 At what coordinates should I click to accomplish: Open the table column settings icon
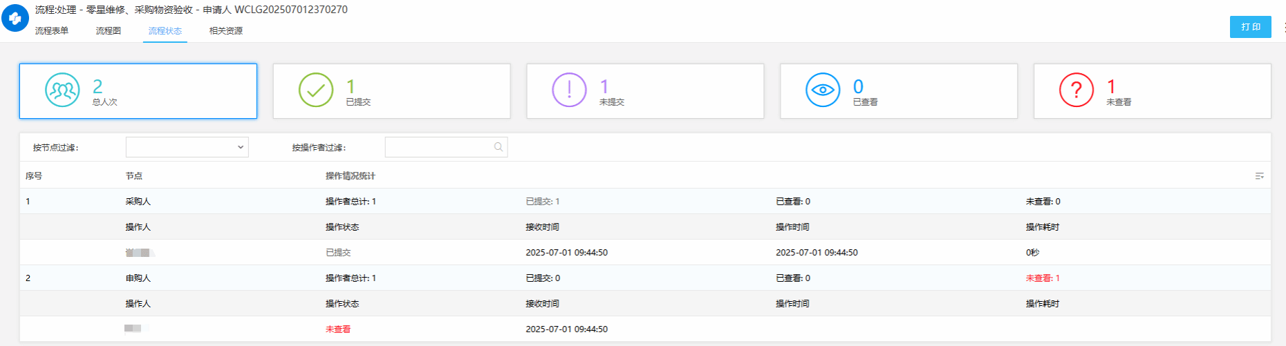1259,176
